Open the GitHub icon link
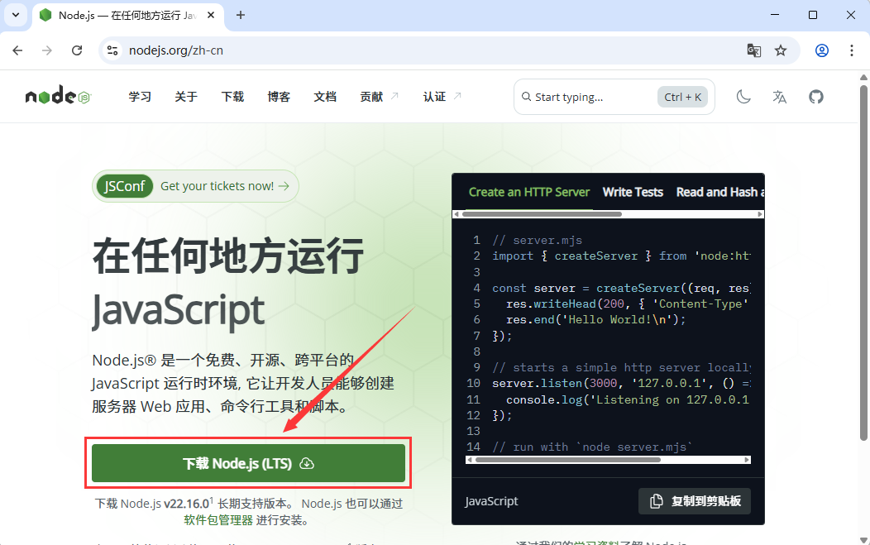 815,97
